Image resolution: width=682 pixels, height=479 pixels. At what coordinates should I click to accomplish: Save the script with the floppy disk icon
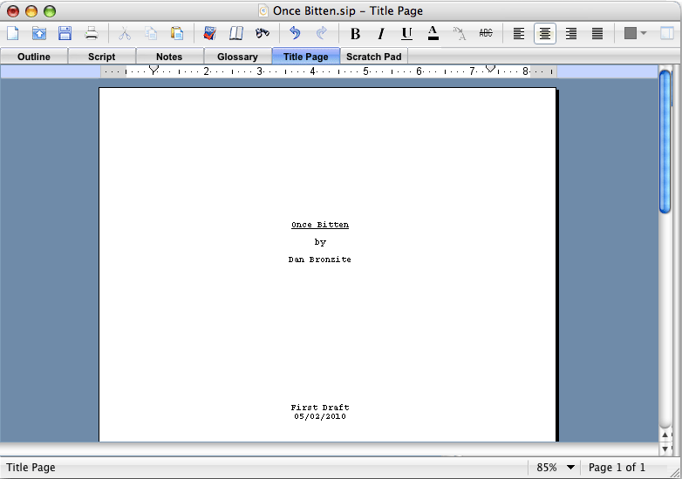pos(65,33)
